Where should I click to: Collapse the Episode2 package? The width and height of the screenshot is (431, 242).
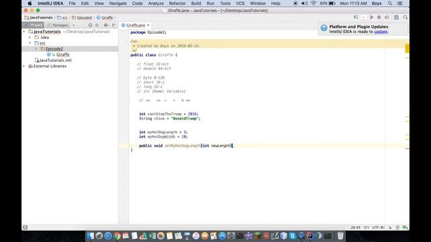click(x=36, y=48)
